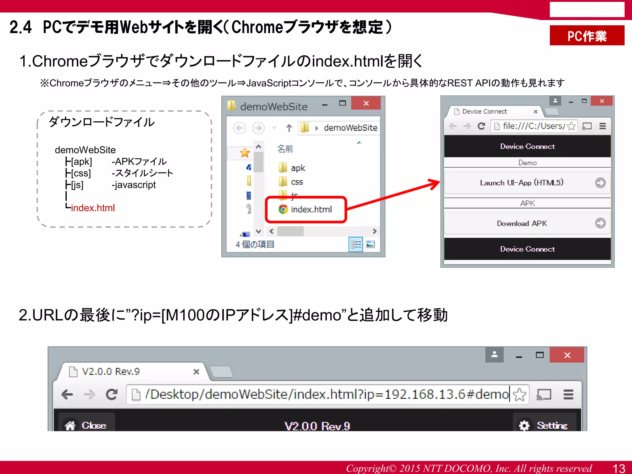Screen dimensions: 632x474
Task: Select index.html file in explorer
Action: coord(306,209)
